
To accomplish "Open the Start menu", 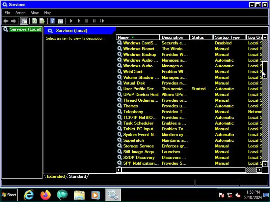I will click(9, 195).
